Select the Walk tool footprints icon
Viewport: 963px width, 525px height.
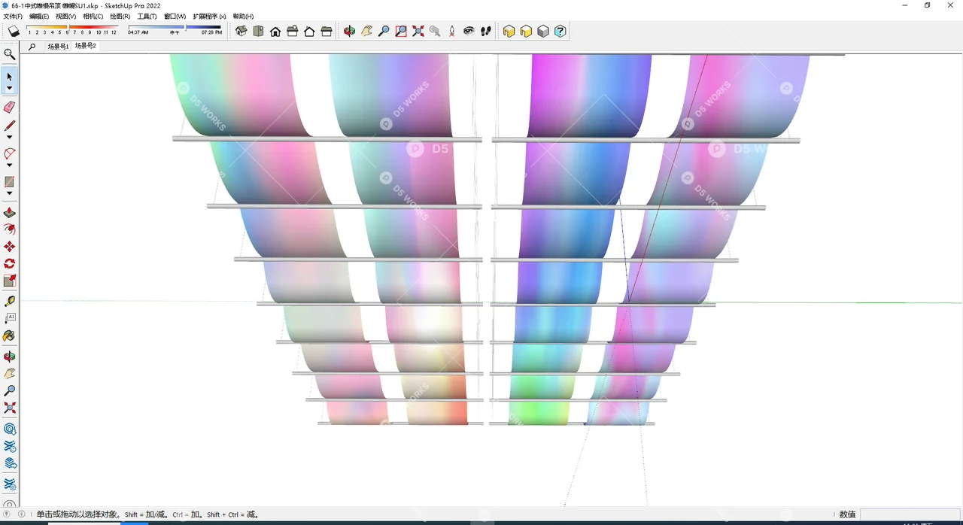tap(486, 31)
